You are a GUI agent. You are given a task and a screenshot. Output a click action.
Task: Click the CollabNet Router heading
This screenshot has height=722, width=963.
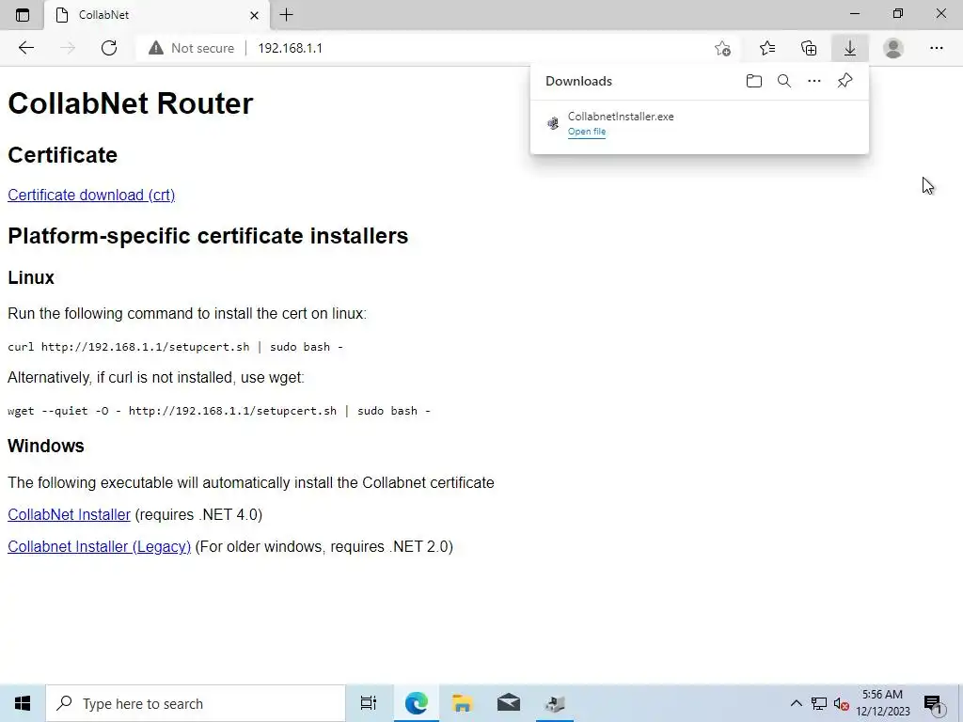130,103
